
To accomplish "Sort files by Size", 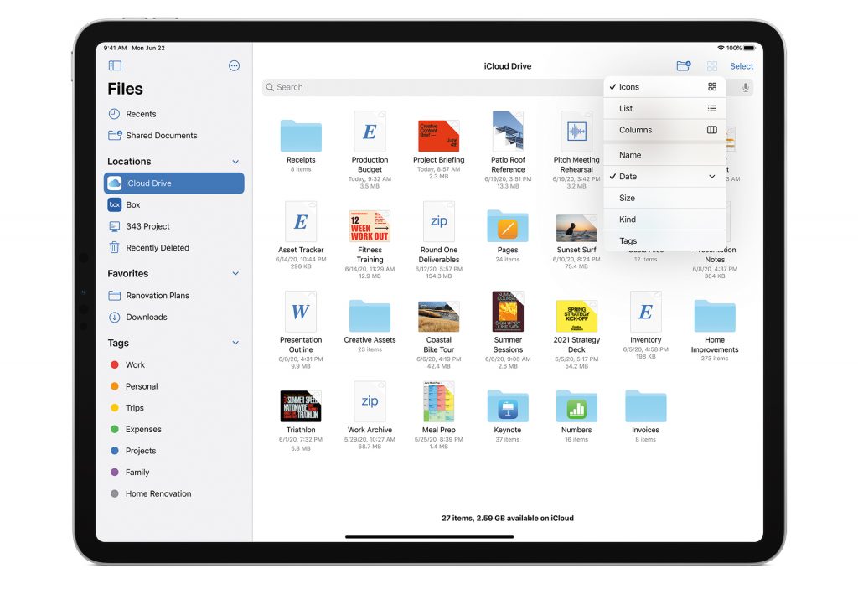I will [x=664, y=198].
